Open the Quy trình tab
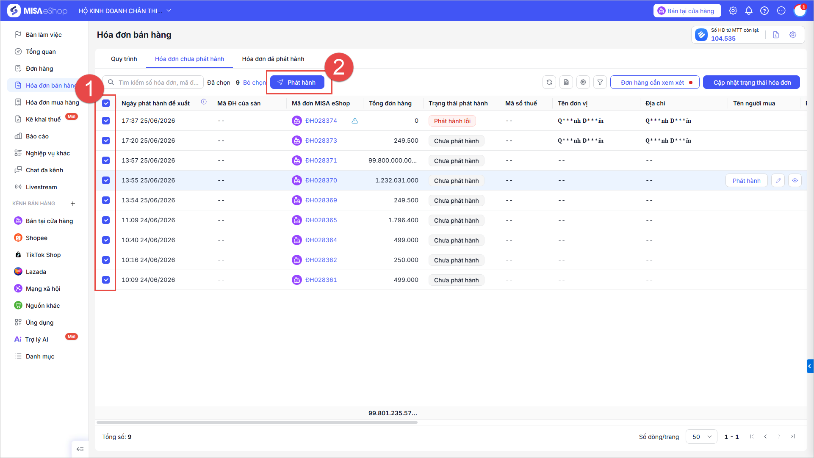The image size is (814, 458). [124, 59]
